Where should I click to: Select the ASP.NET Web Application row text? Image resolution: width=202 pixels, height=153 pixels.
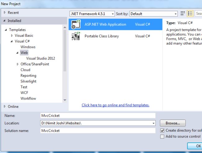click(105, 24)
